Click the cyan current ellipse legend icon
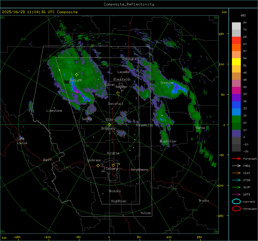The height and width of the screenshot is (241, 258). tap(236, 201)
